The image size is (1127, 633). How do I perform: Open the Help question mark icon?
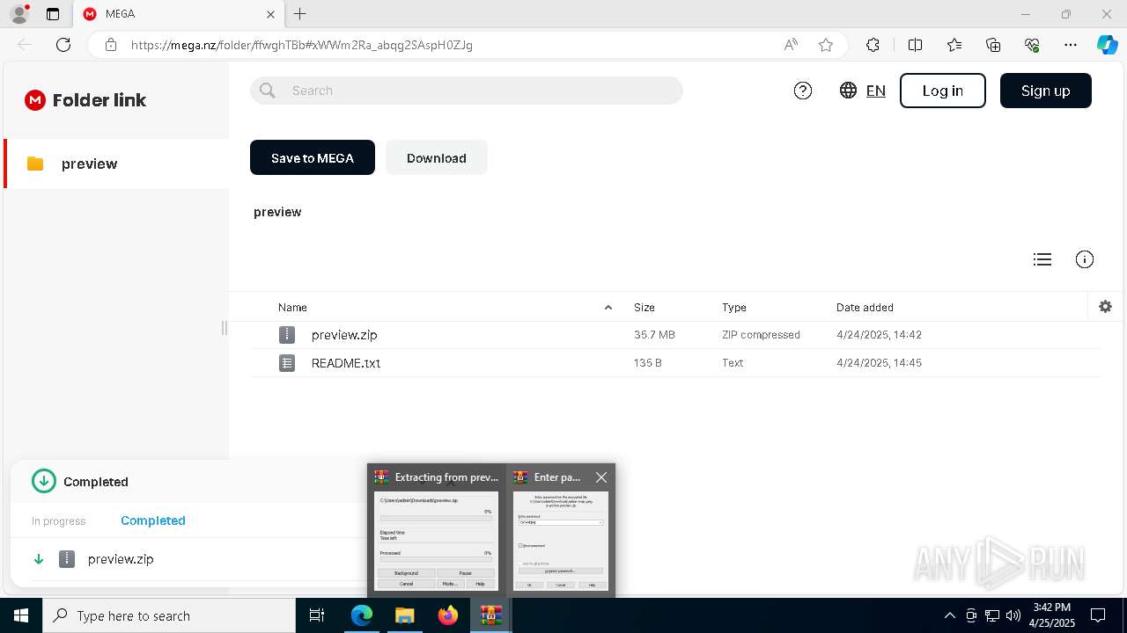803,91
